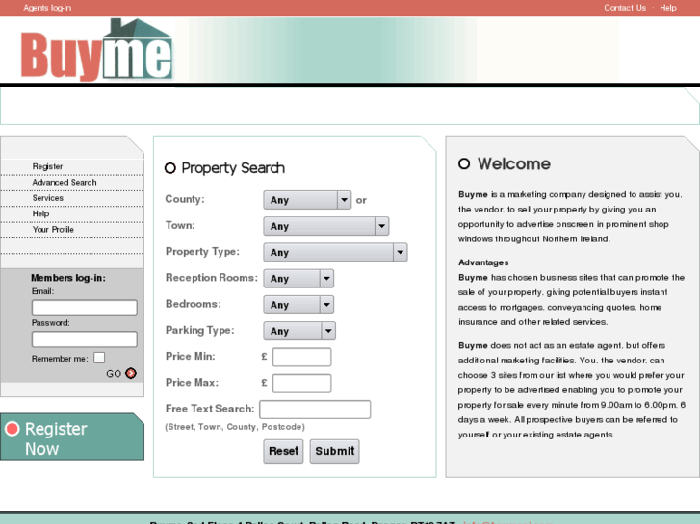Click the Welcome heading
The height and width of the screenshot is (524, 700).
point(514,163)
